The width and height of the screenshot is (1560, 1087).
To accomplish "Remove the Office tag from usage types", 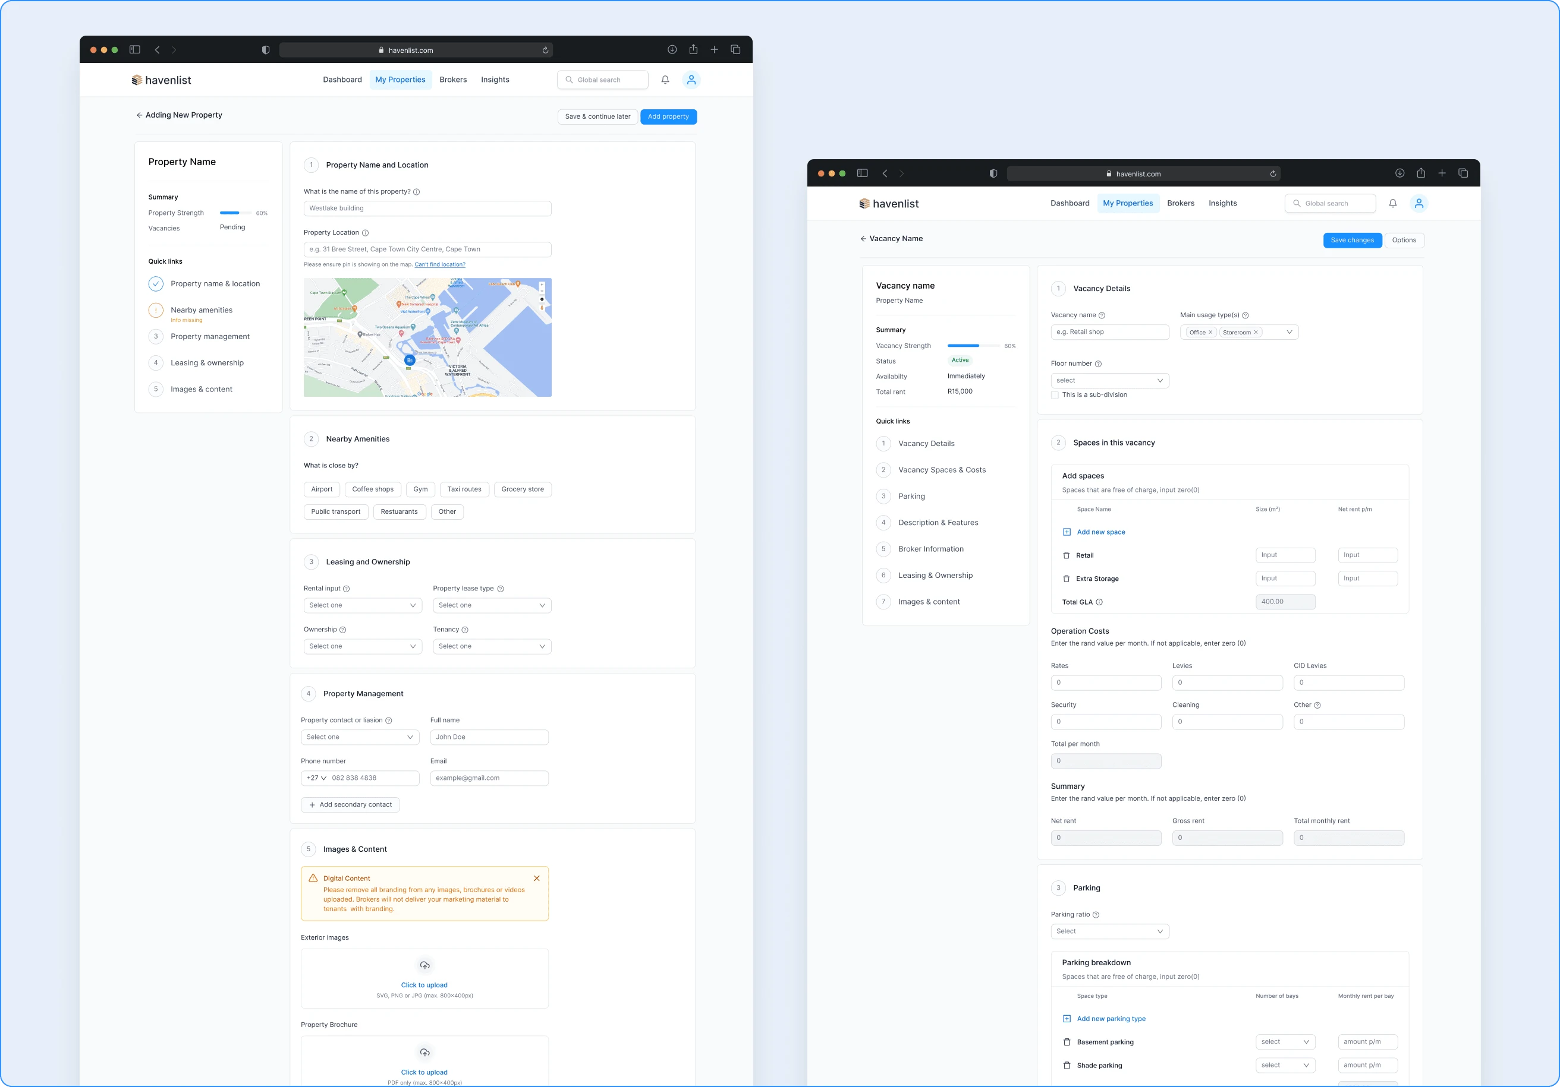I will click(x=1210, y=333).
